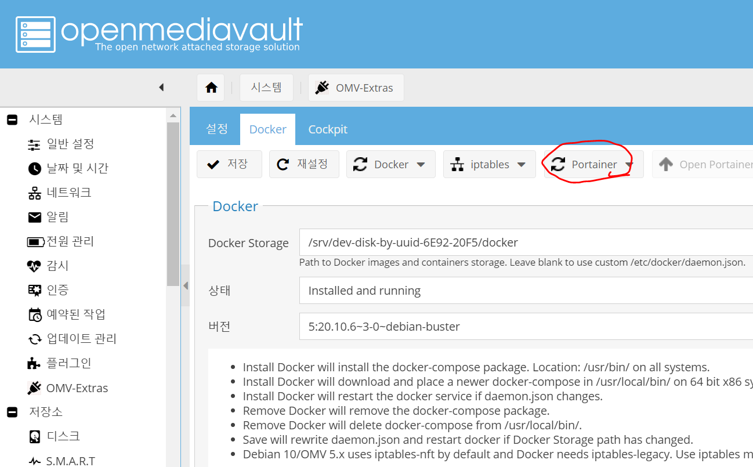Open the iptables dropdown arrow
Image resolution: width=753 pixels, height=467 pixels.
tap(522, 165)
